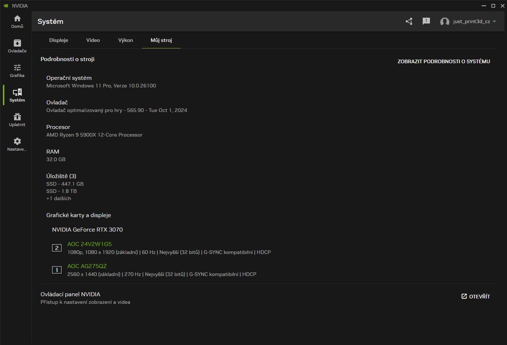The width and height of the screenshot is (507, 345).
Task: Expand the '+1 dalších' storage entry
Action: click(59, 198)
